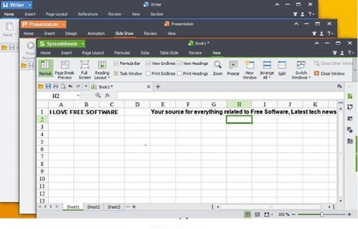Open the Data tab
Image resolution: width=358 pixels, height=229 pixels.
coord(145,53)
